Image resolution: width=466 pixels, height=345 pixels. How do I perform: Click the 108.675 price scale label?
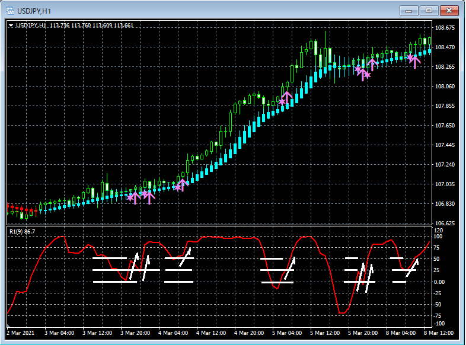click(x=445, y=28)
